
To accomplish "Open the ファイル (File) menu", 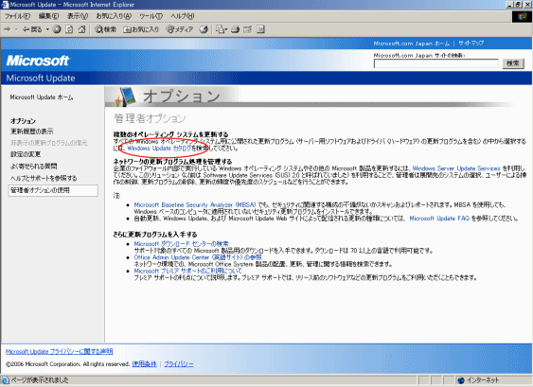I will tap(17, 16).
